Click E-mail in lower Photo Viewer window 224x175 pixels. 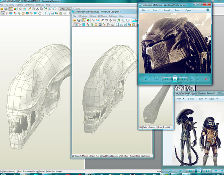coord(190,99)
